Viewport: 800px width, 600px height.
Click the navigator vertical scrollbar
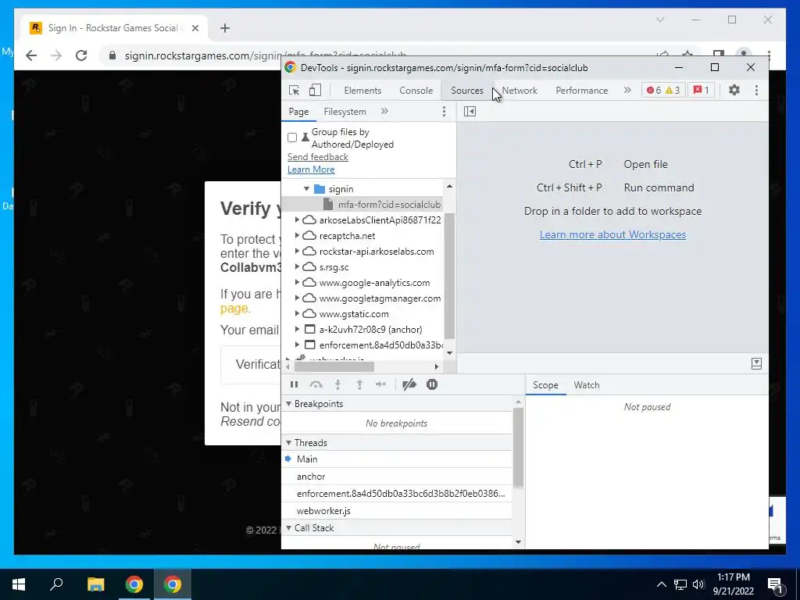pyautogui.click(x=449, y=276)
